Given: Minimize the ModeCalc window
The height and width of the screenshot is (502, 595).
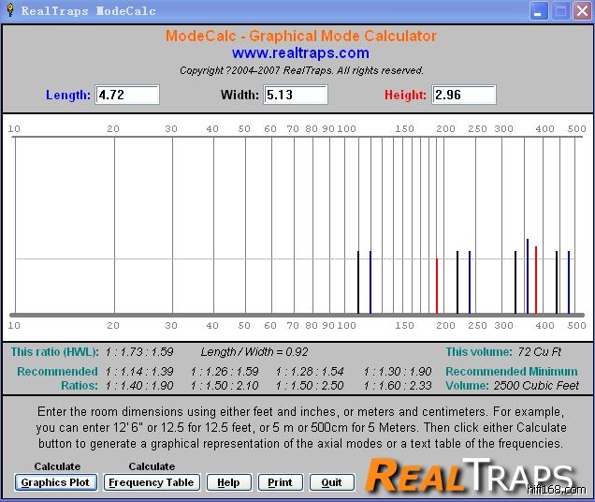Looking at the screenshot, I should (539, 11).
